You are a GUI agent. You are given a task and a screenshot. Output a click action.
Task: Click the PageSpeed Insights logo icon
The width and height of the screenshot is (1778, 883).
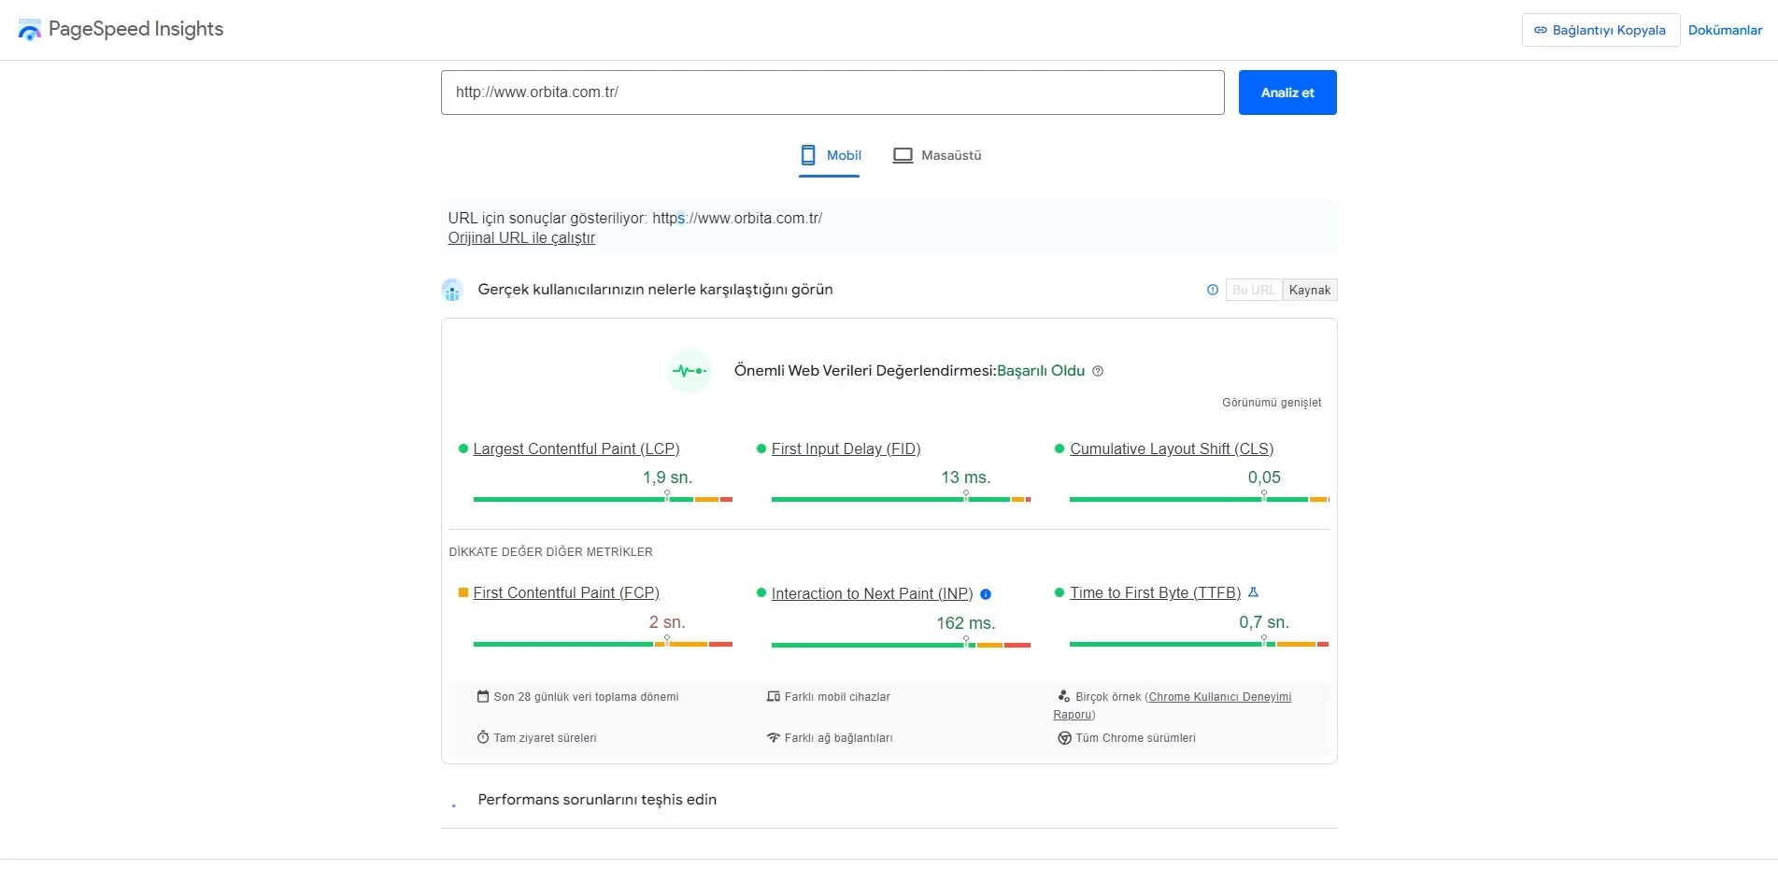pos(30,30)
